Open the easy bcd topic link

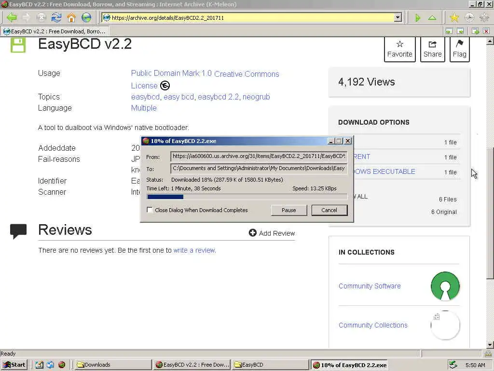(178, 97)
